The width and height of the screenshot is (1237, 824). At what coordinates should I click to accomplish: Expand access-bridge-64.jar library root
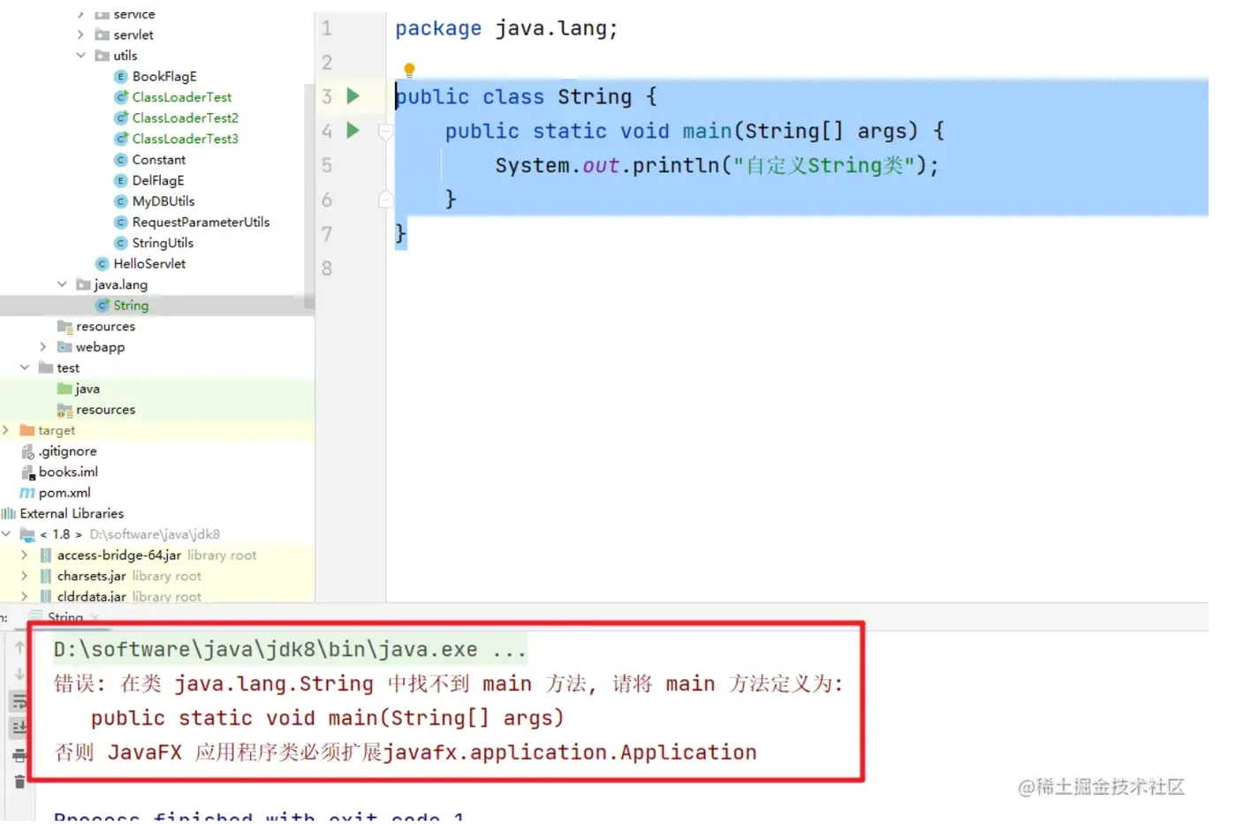25,556
